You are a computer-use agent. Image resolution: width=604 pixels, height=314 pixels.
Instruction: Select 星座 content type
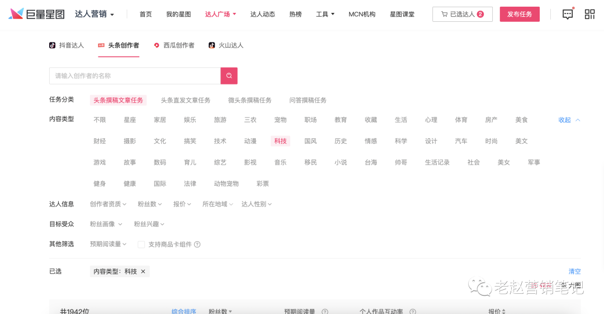[x=130, y=120]
